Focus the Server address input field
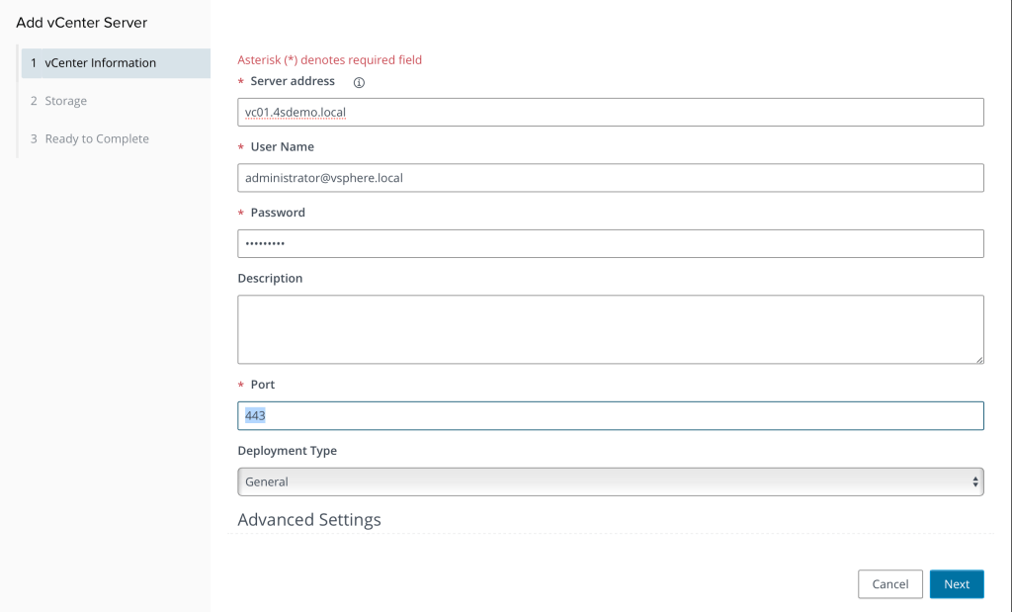This screenshot has width=1012, height=612. point(610,113)
